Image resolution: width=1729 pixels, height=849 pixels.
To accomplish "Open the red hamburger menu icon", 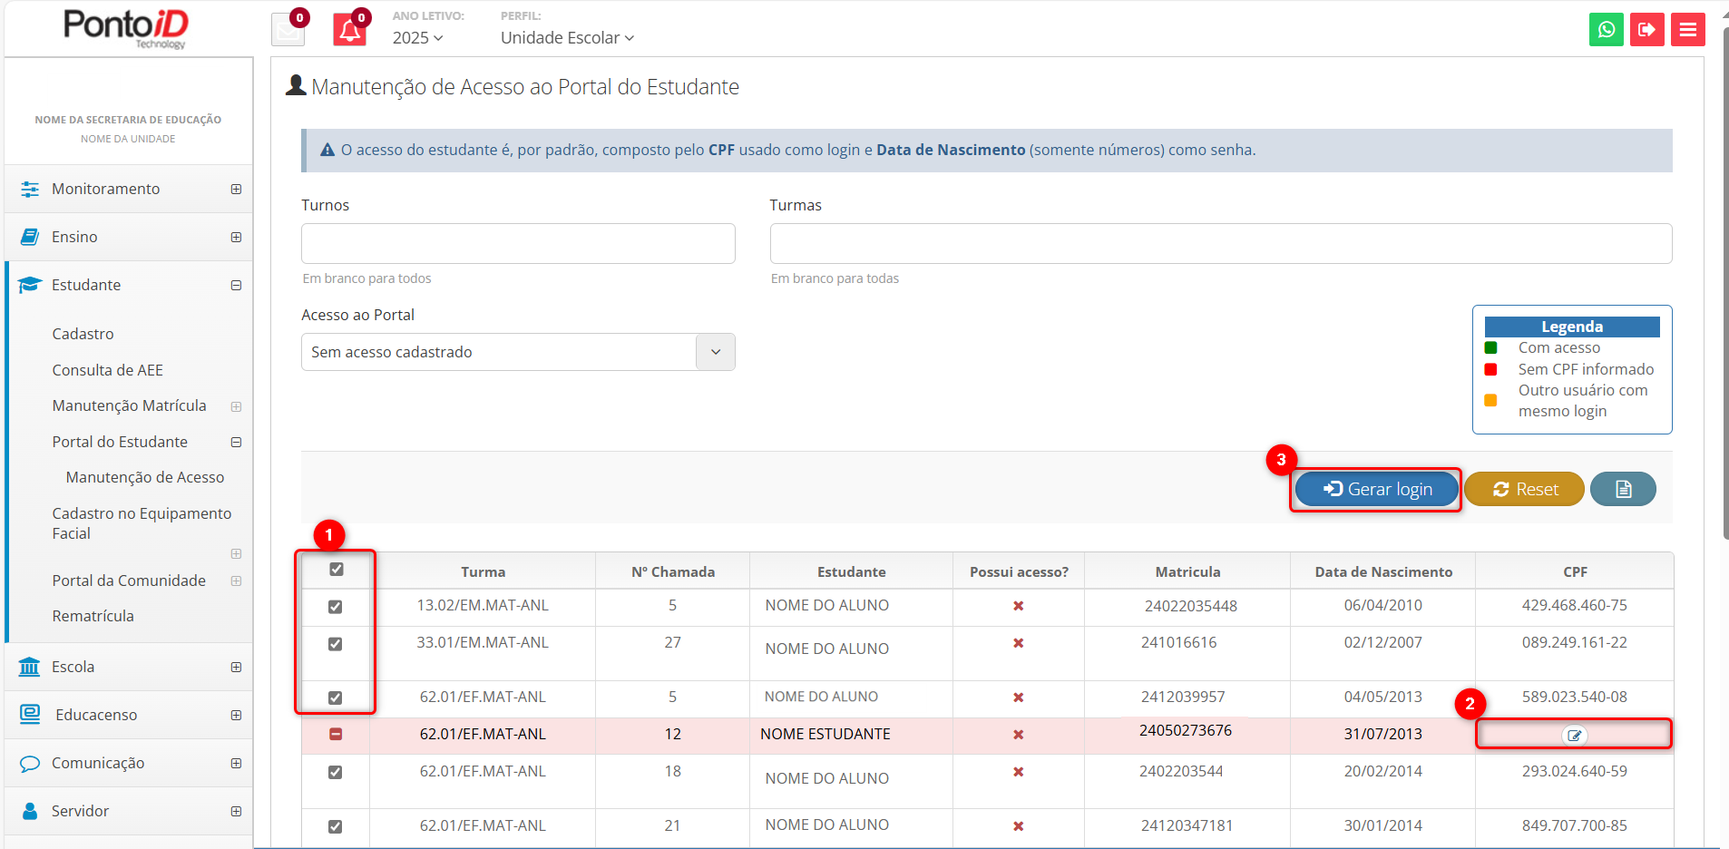I will (x=1687, y=30).
